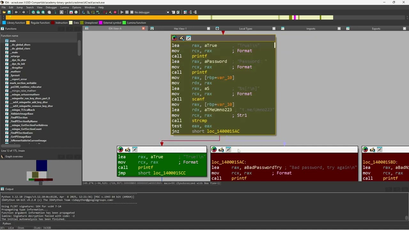Click the color icon of green True block
This screenshot has height=230, width=409.
pyautogui.click(x=120, y=149)
